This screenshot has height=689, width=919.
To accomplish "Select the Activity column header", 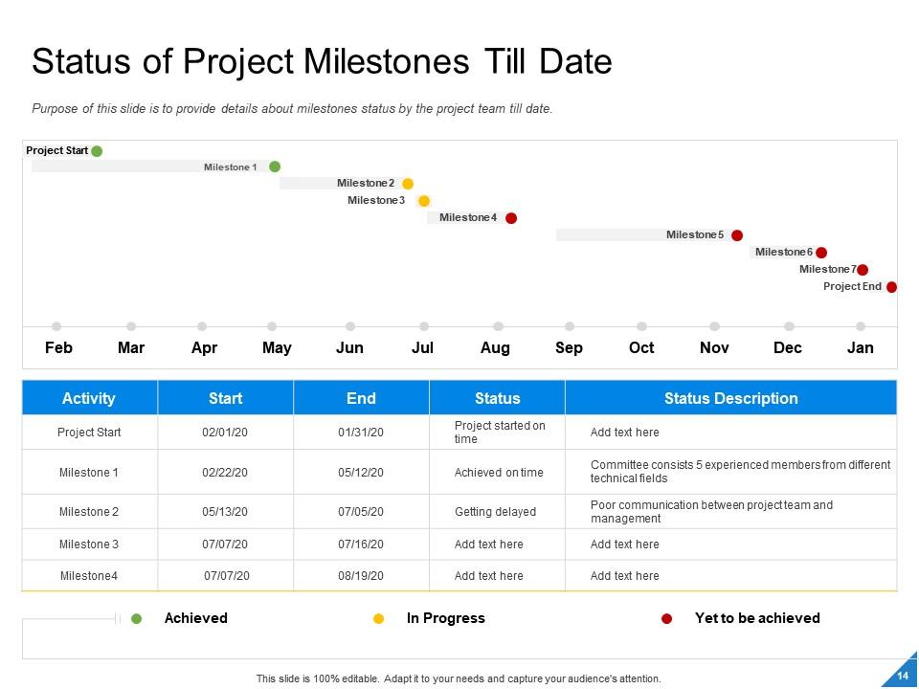I will click(89, 398).
